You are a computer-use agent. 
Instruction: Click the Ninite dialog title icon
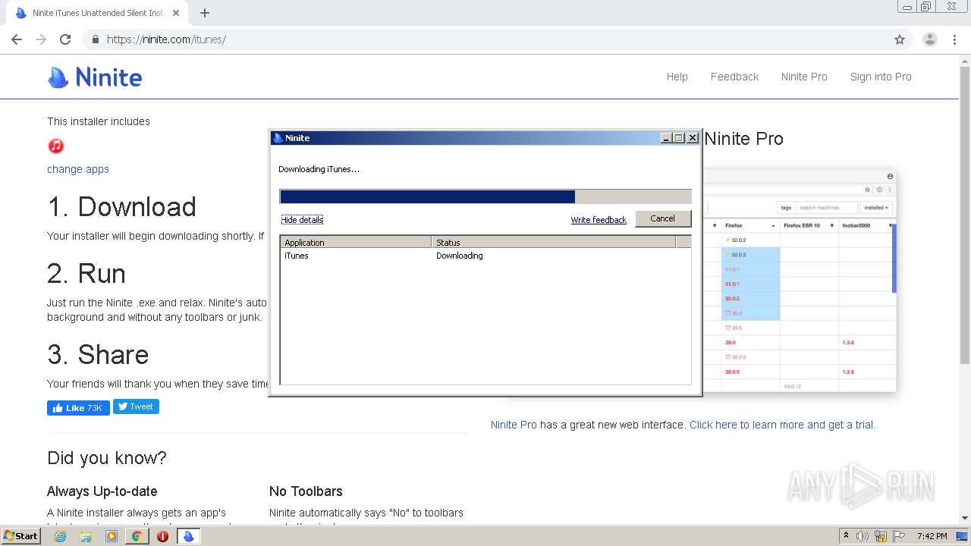[x=278, y=138]
